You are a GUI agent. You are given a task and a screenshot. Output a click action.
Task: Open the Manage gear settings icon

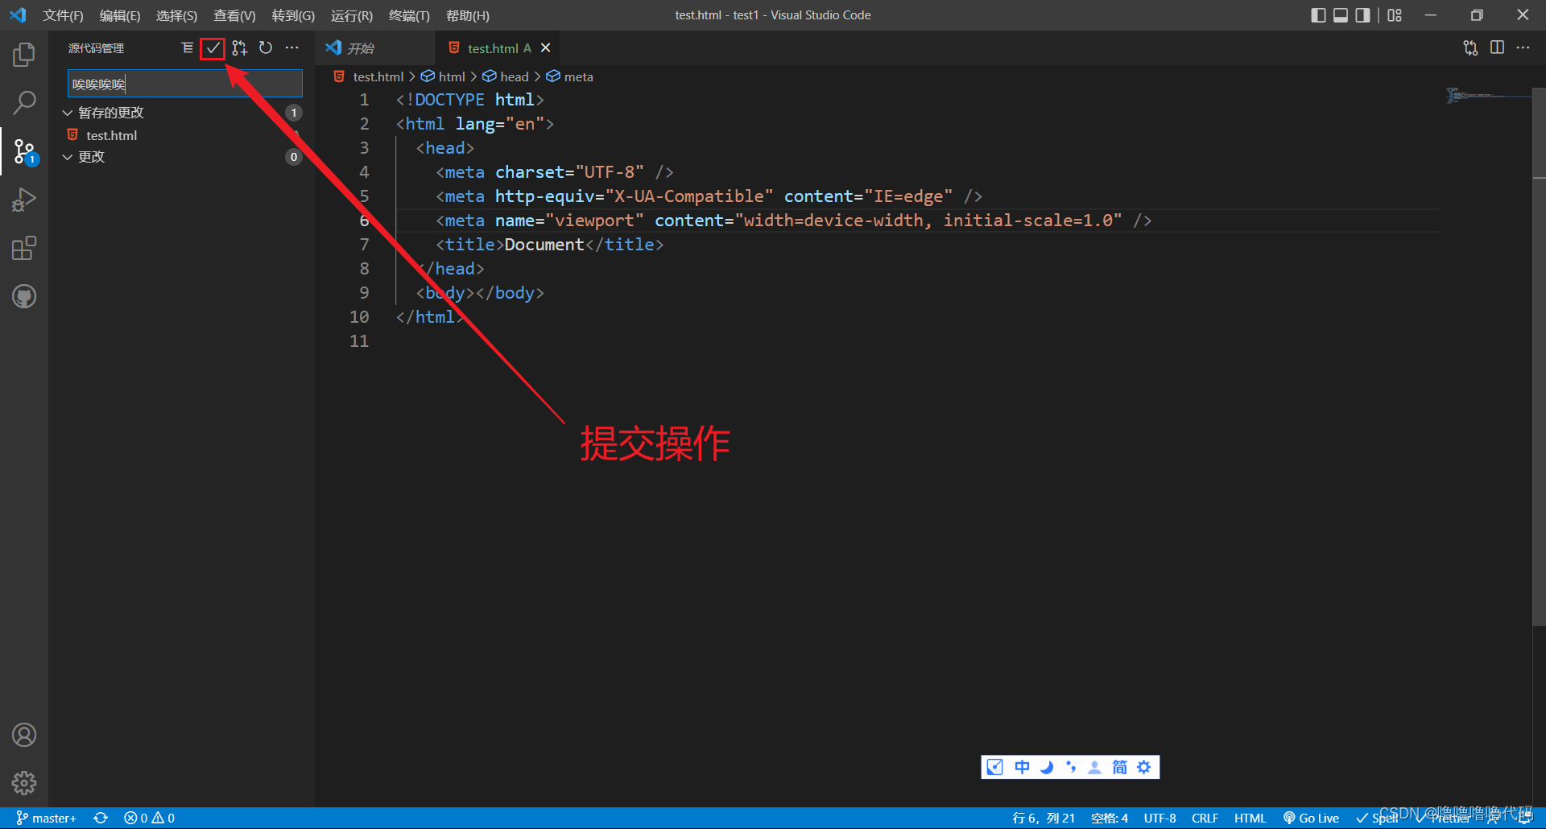(x=24, y=783)
